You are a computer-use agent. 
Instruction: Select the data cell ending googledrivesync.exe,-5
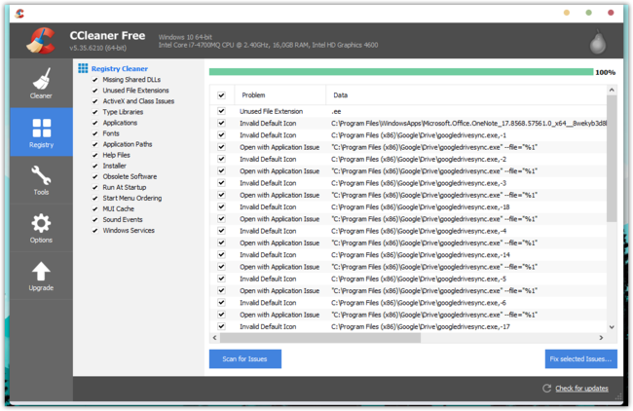coord(419,279)
